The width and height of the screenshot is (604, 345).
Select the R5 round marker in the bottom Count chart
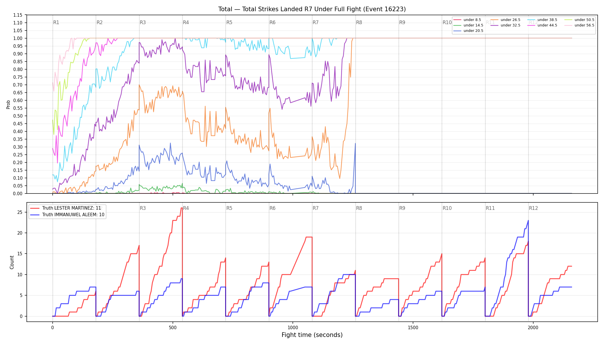point(229,208)
